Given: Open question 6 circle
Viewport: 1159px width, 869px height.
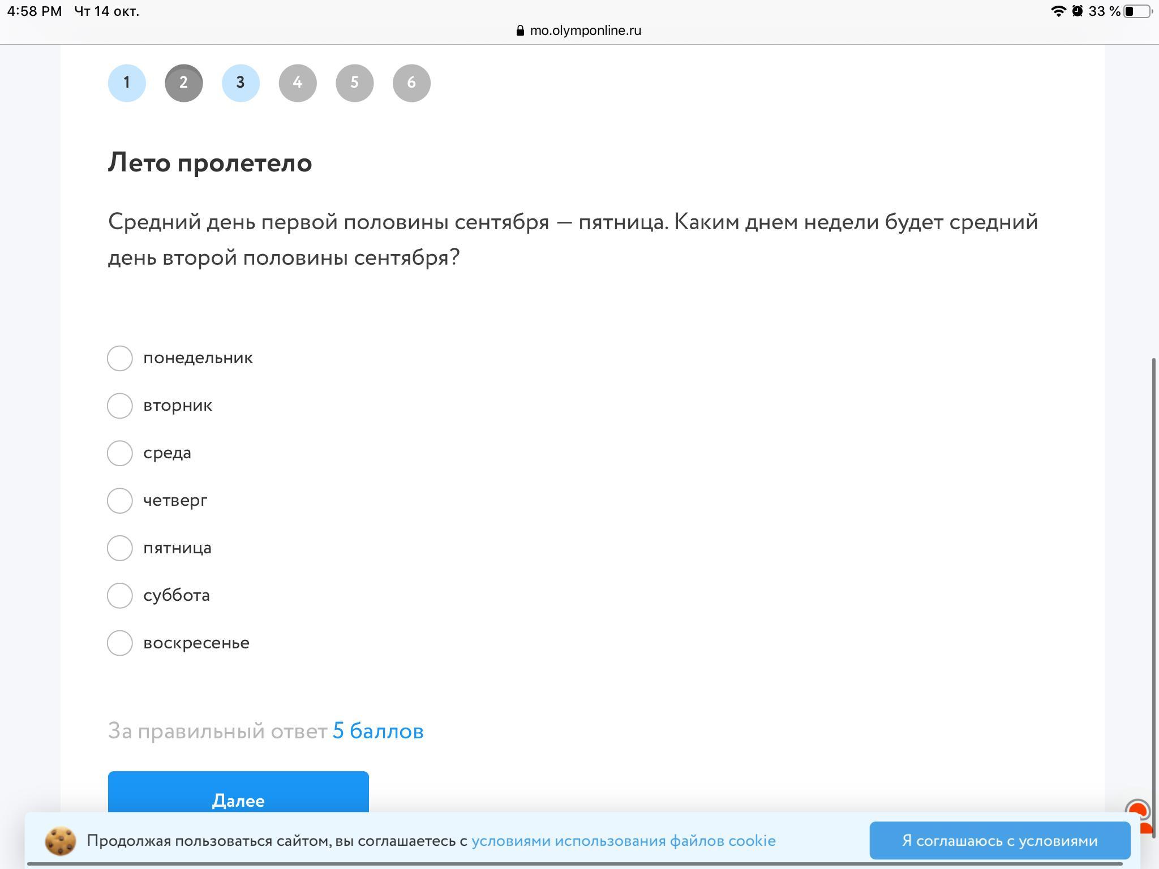Looking at the screenshot, I should (411, 83).
